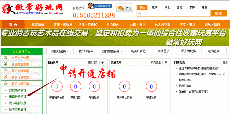The image size is (230, 114).
Task: Open 店铺·古玩城 navigation item
Action: tap(63, 25)
